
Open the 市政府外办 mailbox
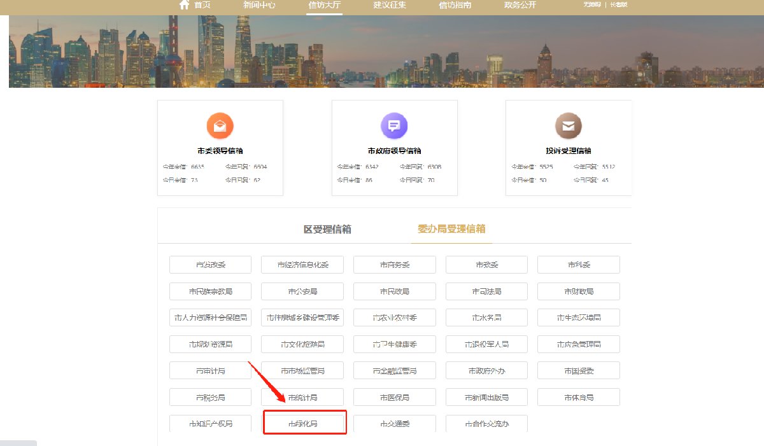pos(487,371)
